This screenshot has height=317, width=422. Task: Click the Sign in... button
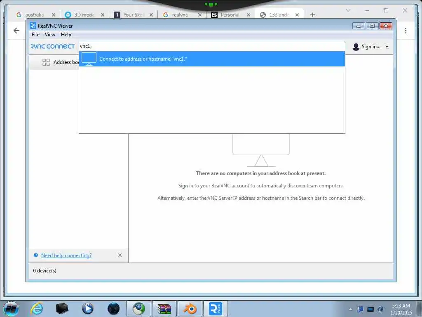pos(370,47)
